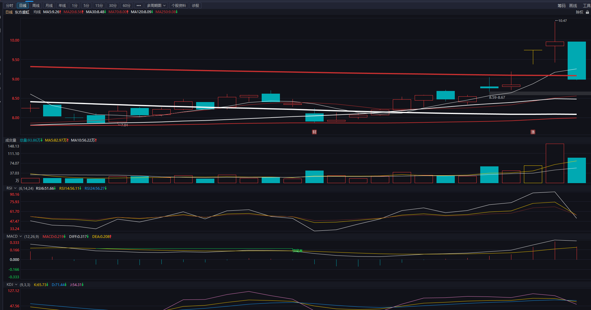Open the more periods ellipsis button

[x=139, y=6]
